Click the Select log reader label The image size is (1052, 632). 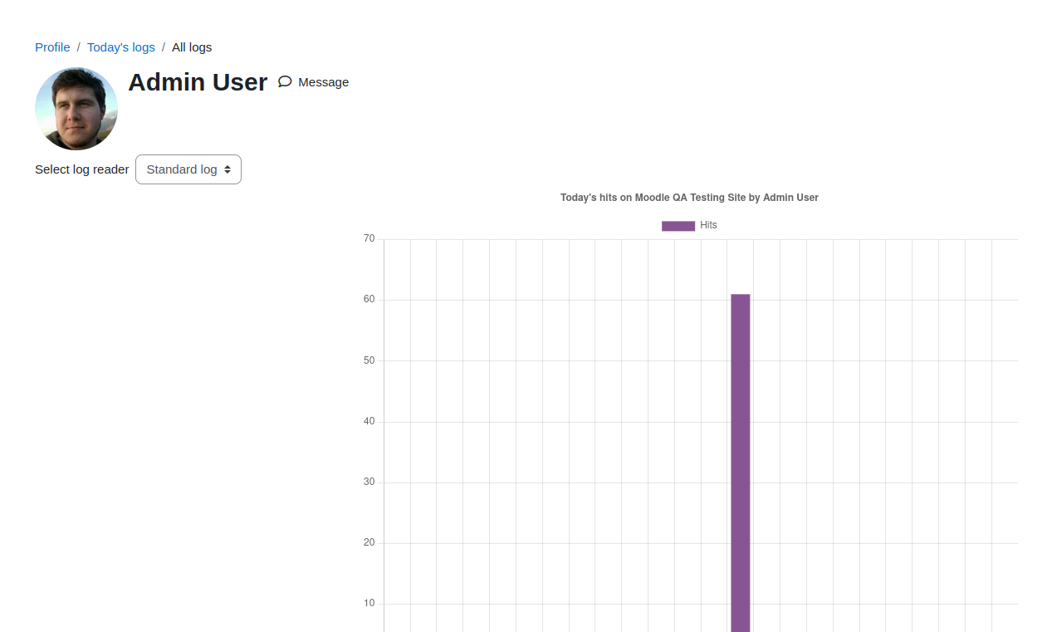coord(82,169)
